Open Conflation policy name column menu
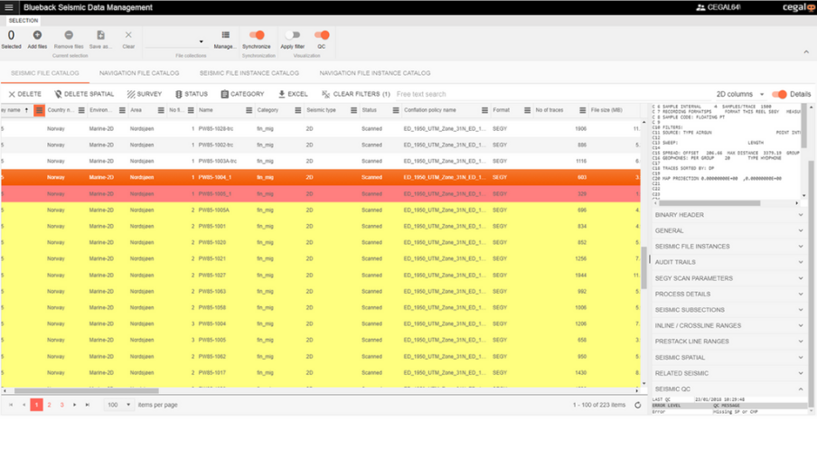This screenshot has width=817, height=459. (484, 110)
